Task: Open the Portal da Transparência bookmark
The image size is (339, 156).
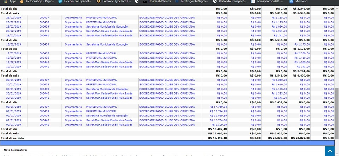Action: [x=232, y=2]
